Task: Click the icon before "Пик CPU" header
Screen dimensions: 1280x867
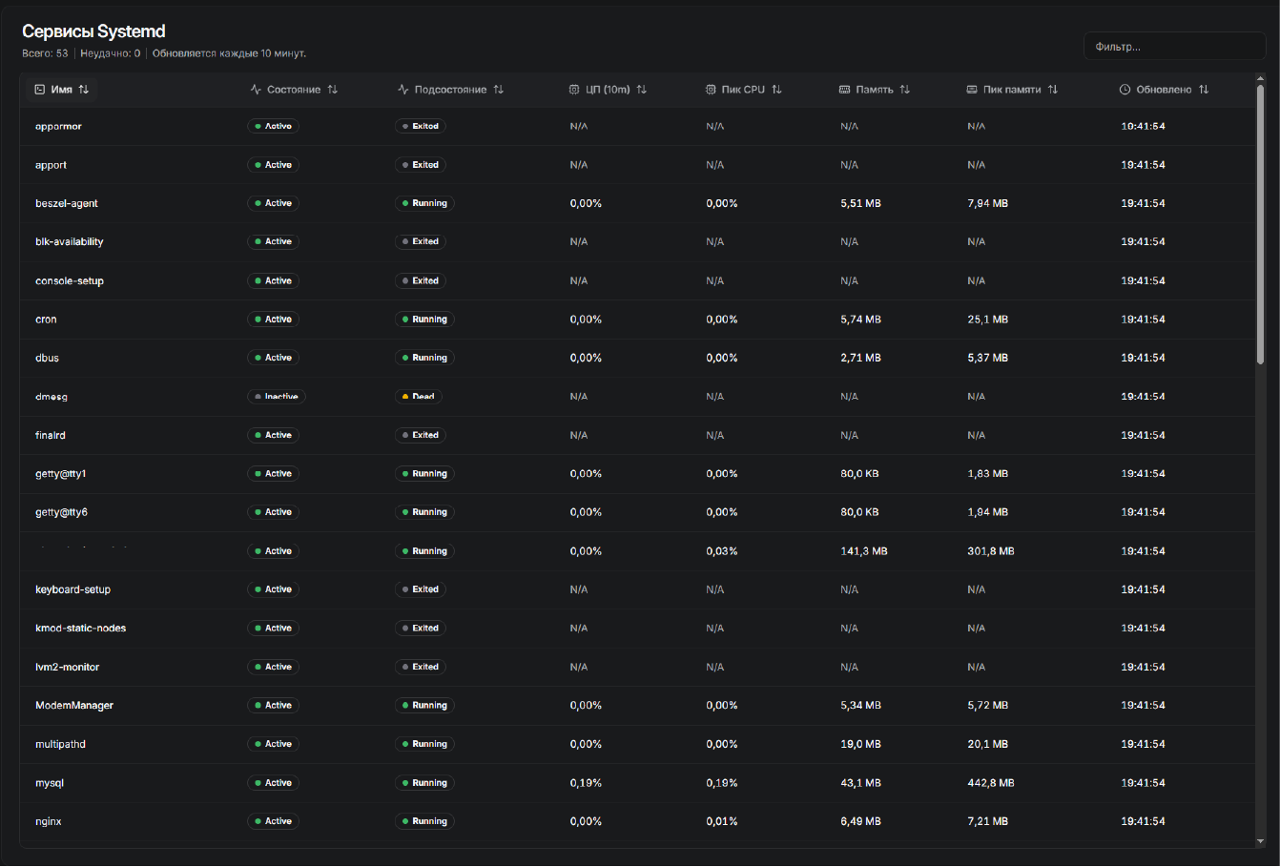Action: coord(711,90)
